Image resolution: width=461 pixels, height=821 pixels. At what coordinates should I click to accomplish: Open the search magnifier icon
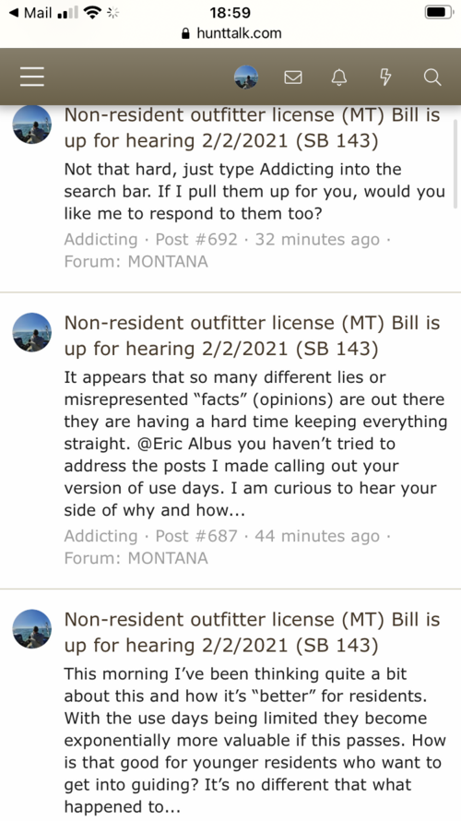[432, 77]
